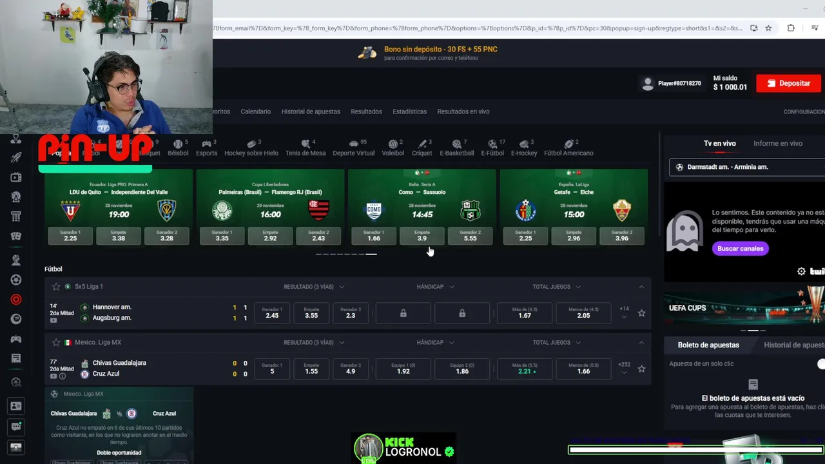
Task: Favorite the Chivas vs Cruz Azul match star
Action: click(x=641, y=369)
